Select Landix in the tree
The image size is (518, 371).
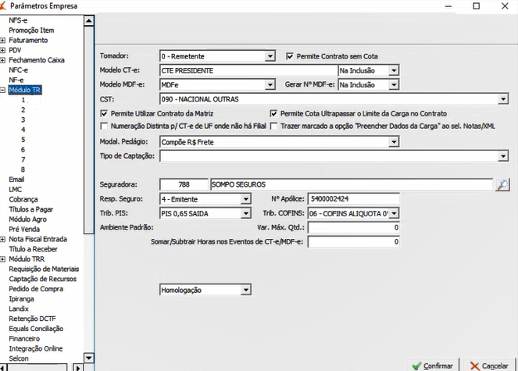(19, 309)
